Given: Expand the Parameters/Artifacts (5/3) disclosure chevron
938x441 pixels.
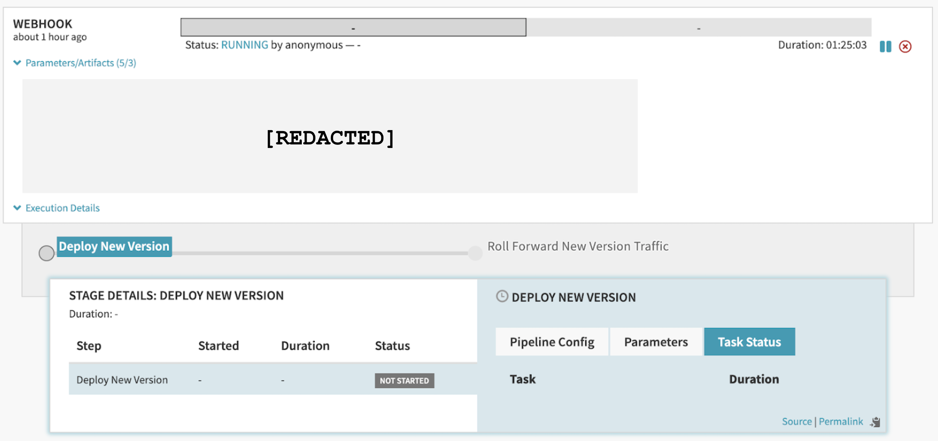Looking at the screenshot, I should 17,62.
